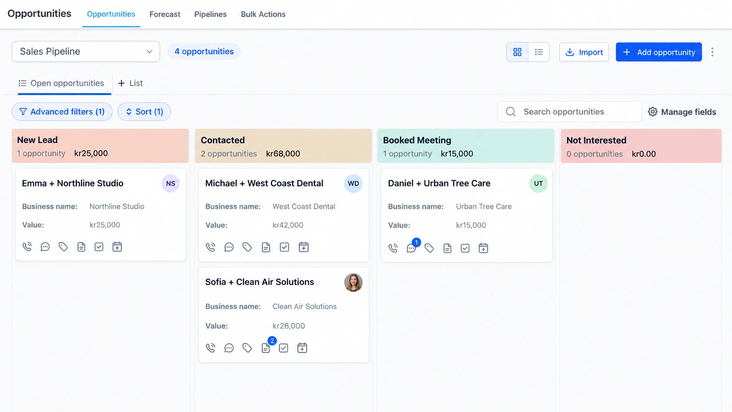Go to Bulk Actions tab
Screen dimensions: 732x412
tap(263, 14)
